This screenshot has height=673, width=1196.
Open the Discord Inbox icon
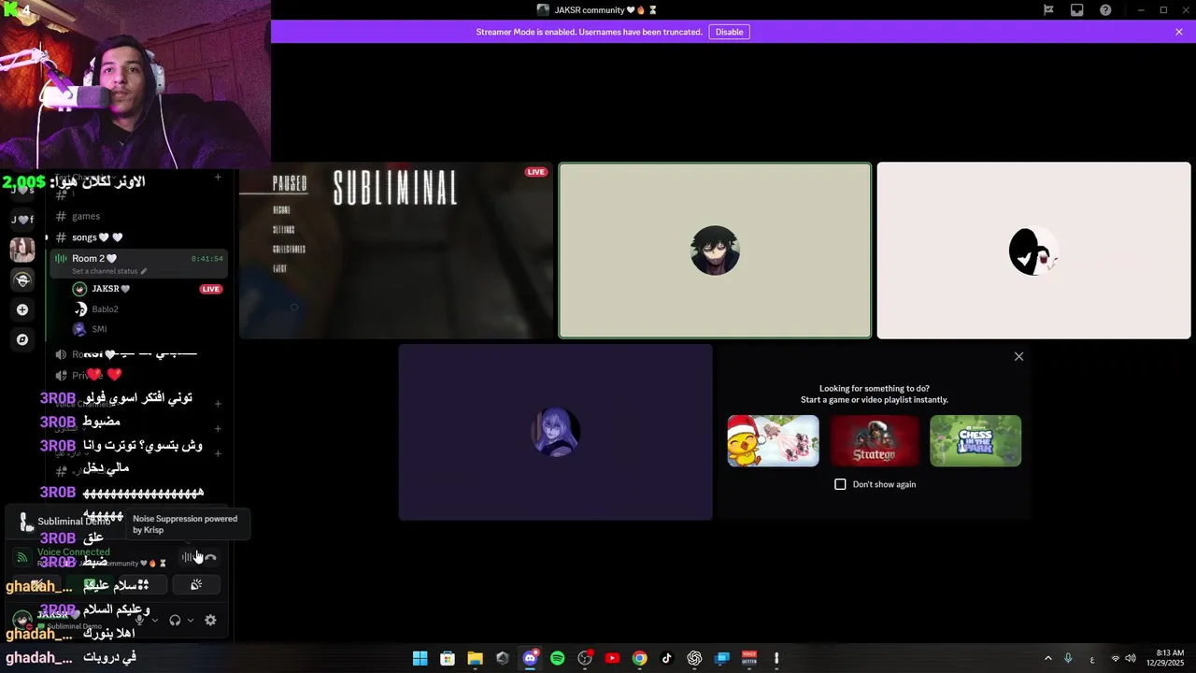1077,10
